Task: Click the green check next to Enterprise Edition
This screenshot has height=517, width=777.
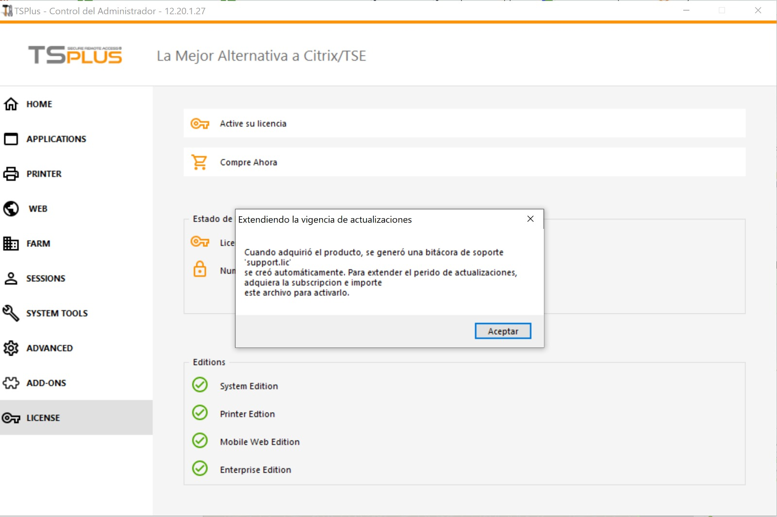Action: click(x=200, y=468)
